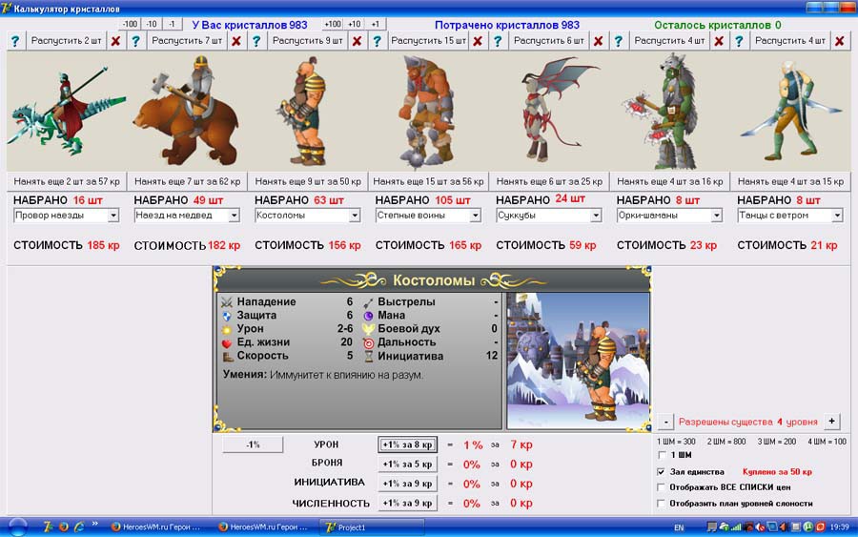Click the red X beside Распустить 9 шт
This screenshot has height=537, width=858.
pos(357,41)
